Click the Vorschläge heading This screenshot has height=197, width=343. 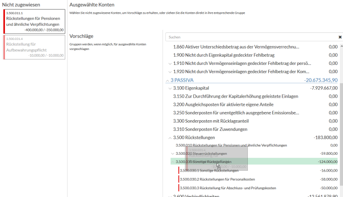[x=82, y=36]
